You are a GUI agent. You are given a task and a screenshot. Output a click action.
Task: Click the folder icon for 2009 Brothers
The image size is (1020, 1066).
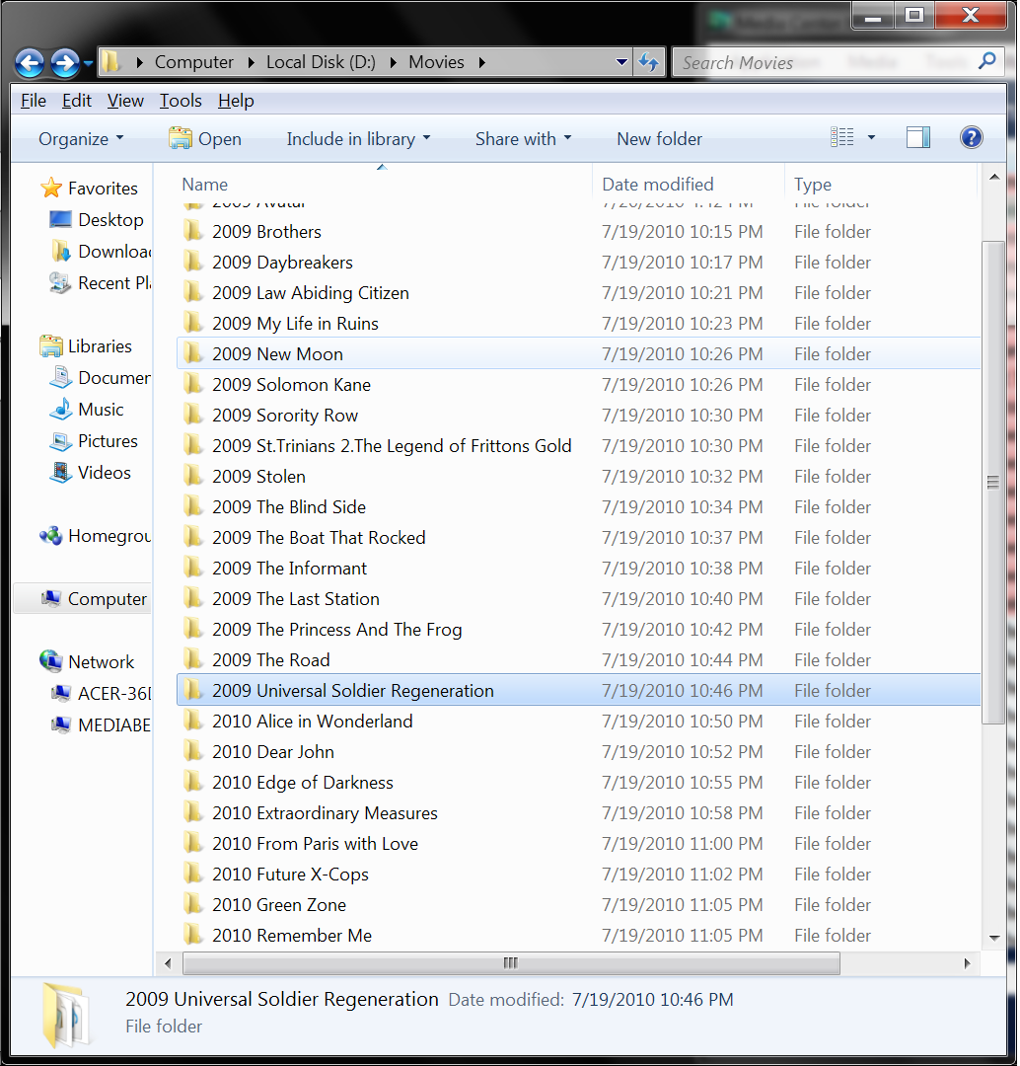(193, 231)
